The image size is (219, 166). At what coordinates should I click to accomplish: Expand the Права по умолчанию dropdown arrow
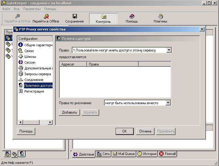pos(168,103)
